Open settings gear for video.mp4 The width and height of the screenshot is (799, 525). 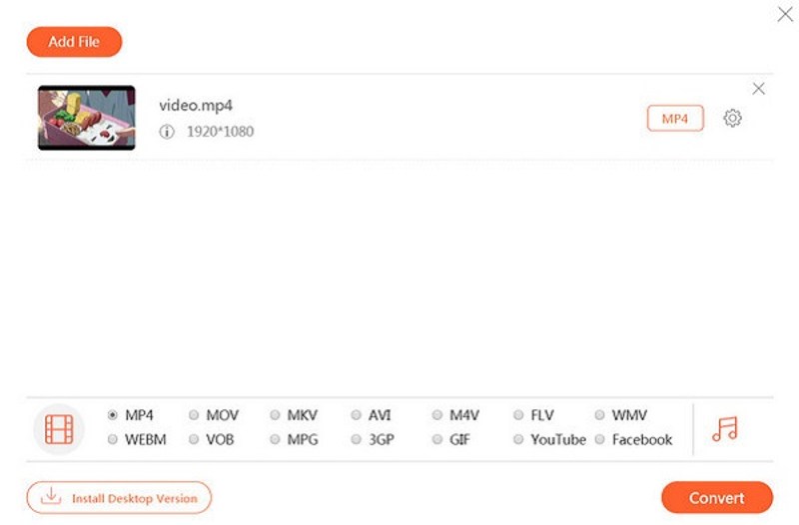(x=732, y=119)
